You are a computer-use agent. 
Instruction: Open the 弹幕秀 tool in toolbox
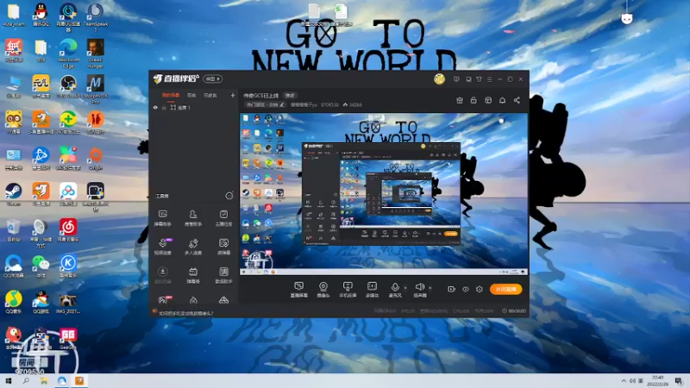(x=192, y=275)
